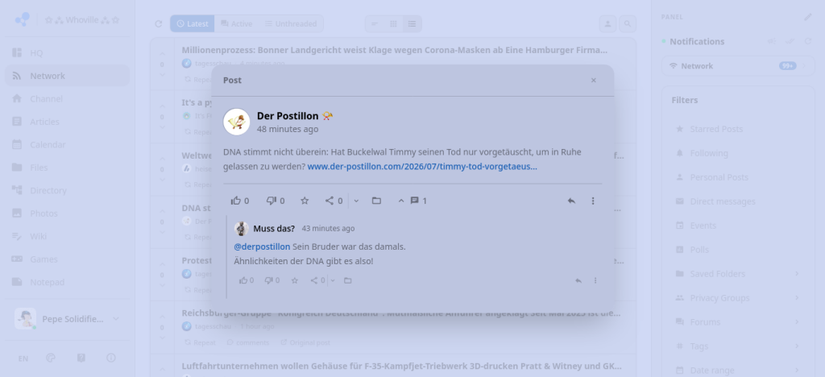Image resolution: width=825 pixels, height=377 pixels.
Task: Star Der Postillon's post
Action: tap(304, 201)
